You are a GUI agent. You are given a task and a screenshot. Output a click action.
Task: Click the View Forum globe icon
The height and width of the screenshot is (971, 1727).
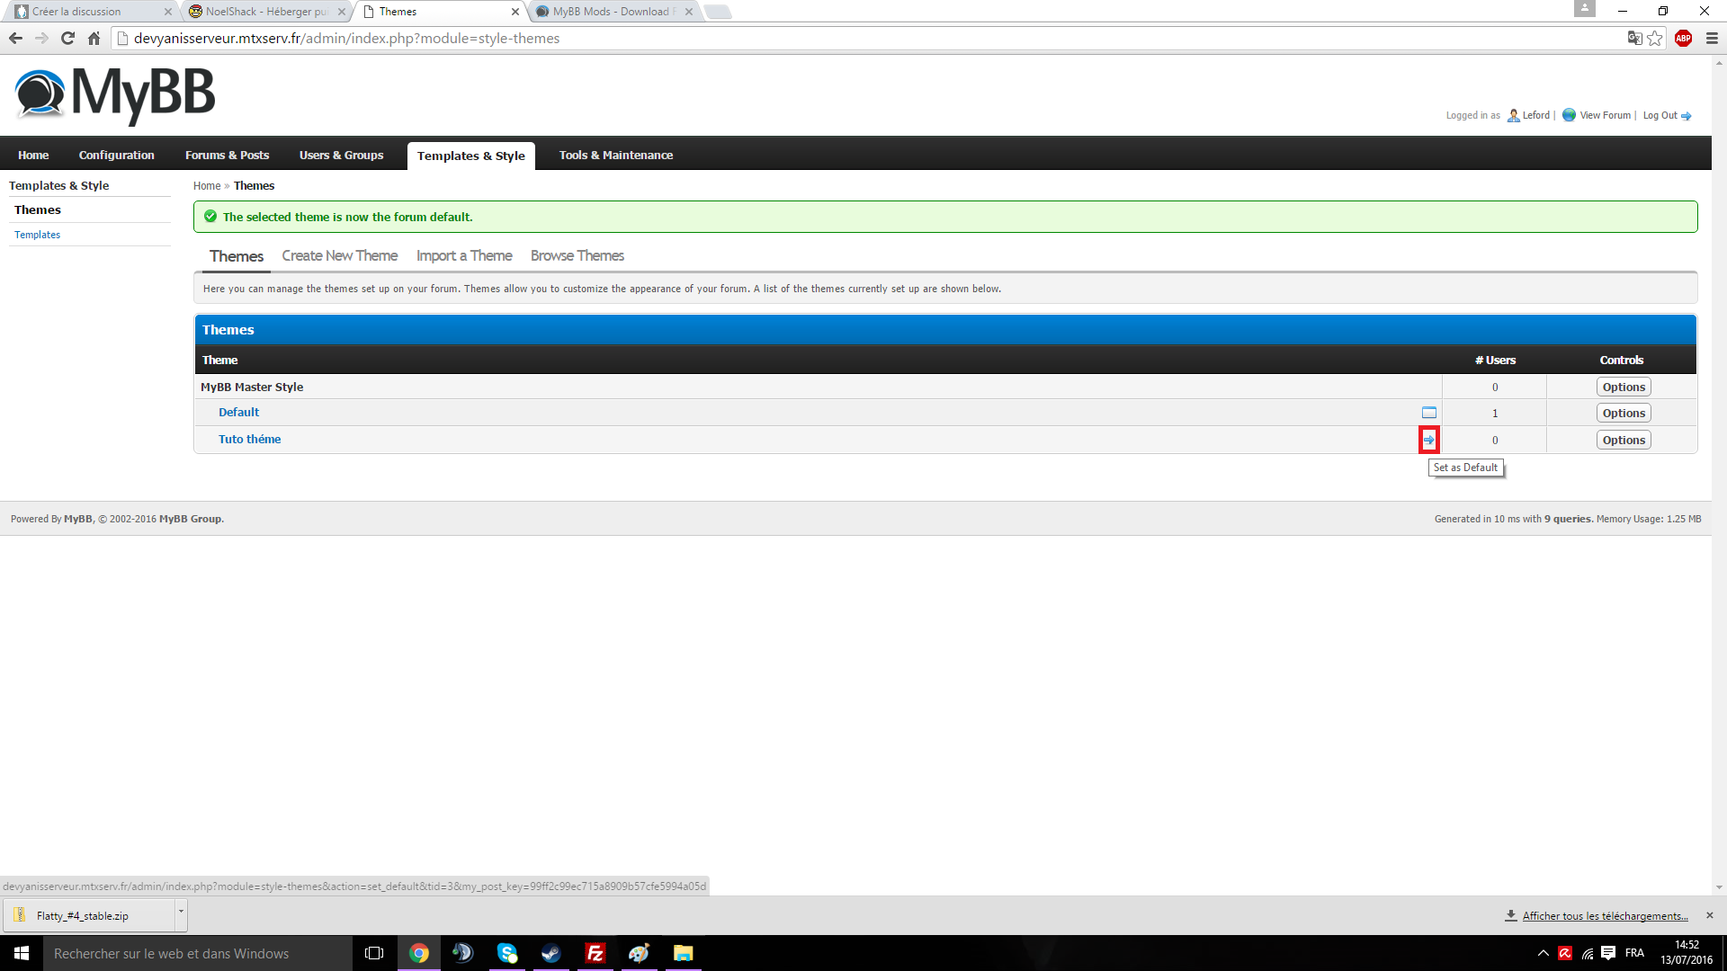[x=1569, y=115]
